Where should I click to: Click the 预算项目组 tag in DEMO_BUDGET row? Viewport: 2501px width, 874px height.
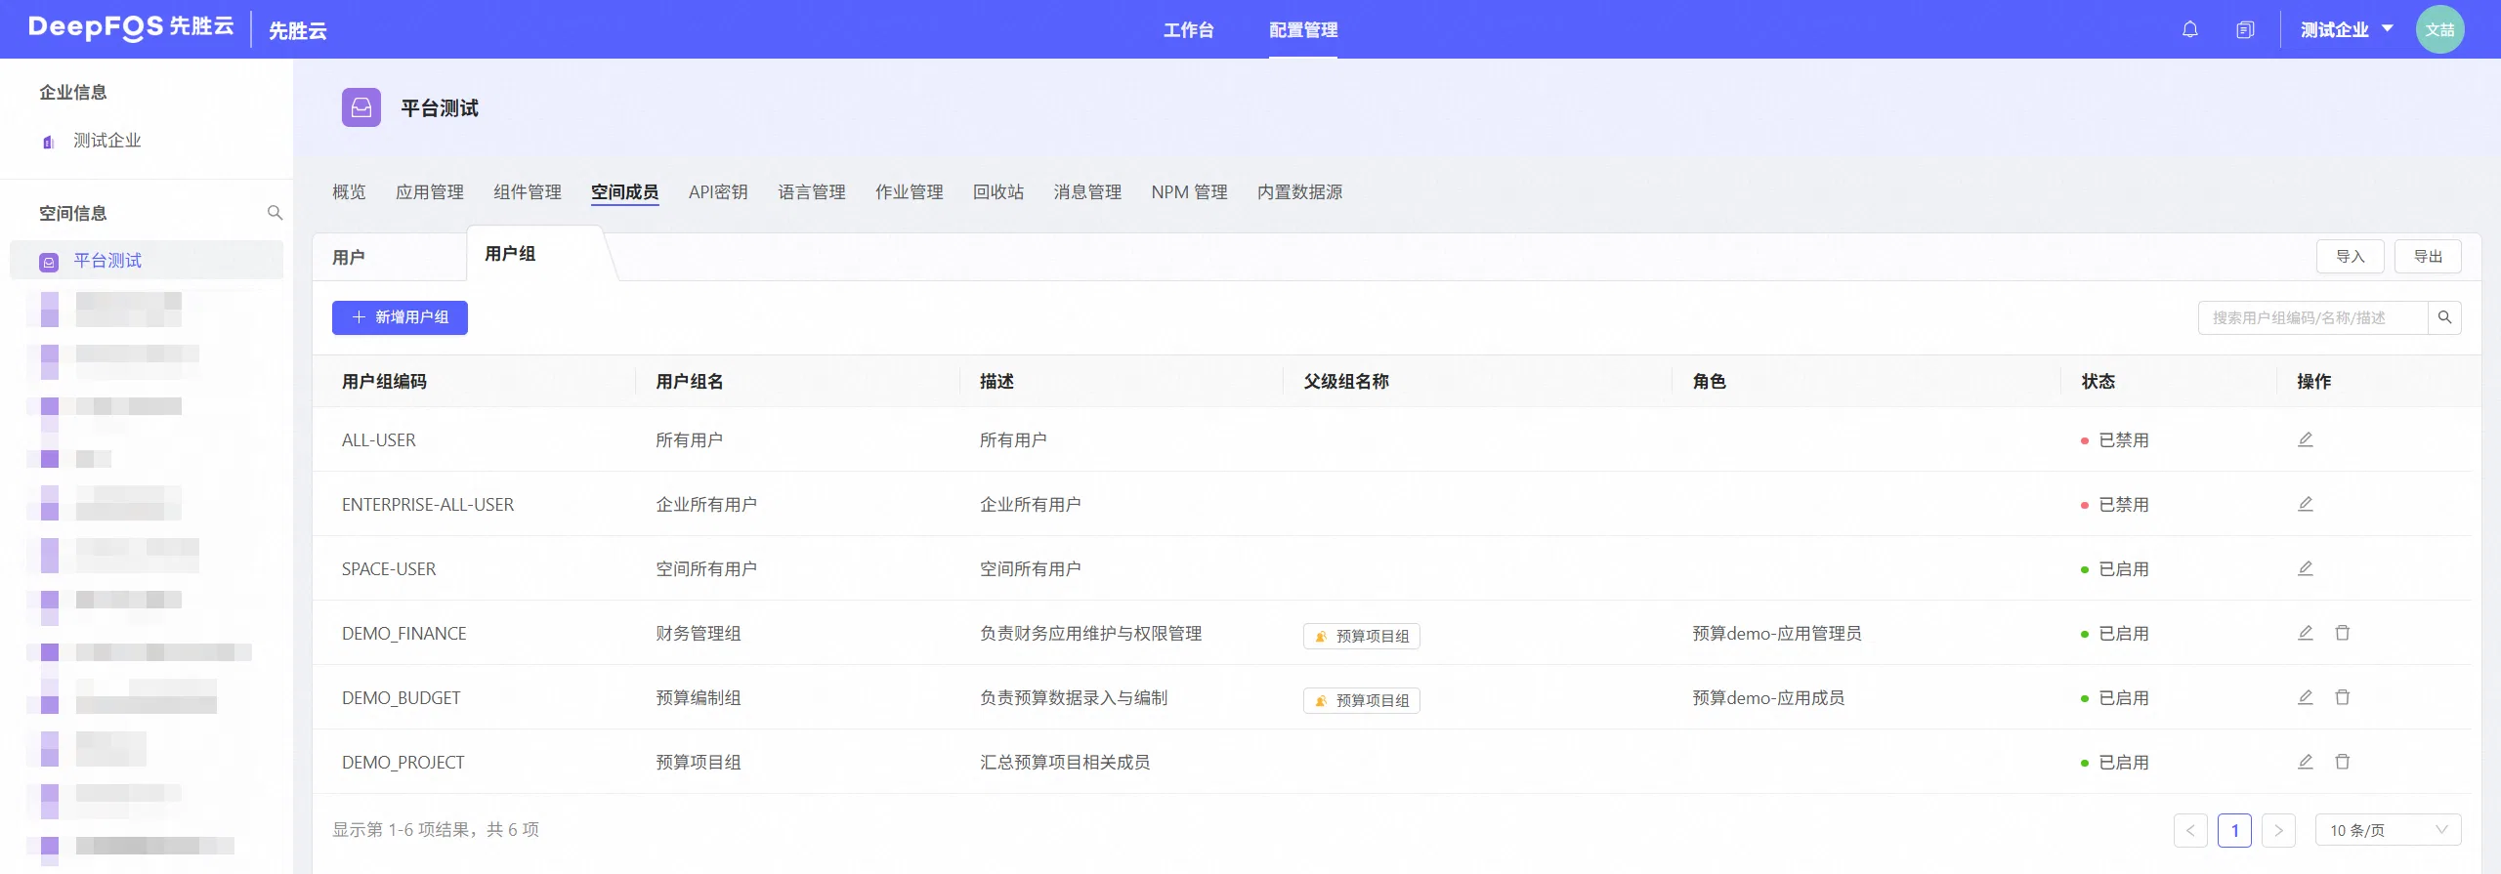pyautogui.click(x=1361, y=700)
